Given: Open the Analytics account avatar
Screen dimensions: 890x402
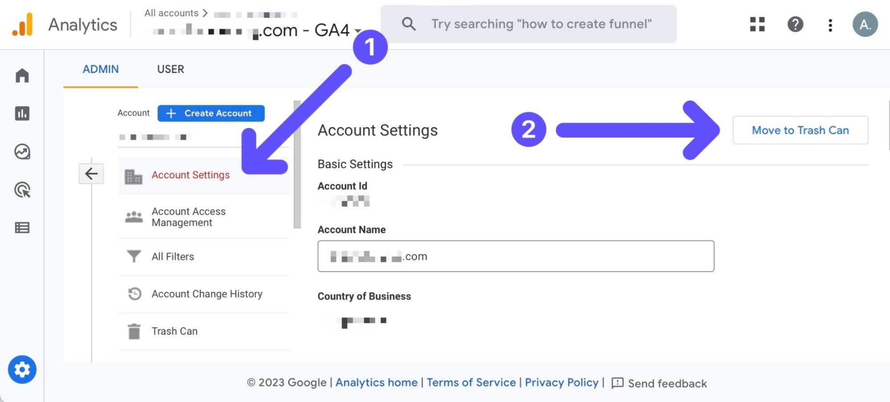Looking at the screenshot, I should 865,25.
